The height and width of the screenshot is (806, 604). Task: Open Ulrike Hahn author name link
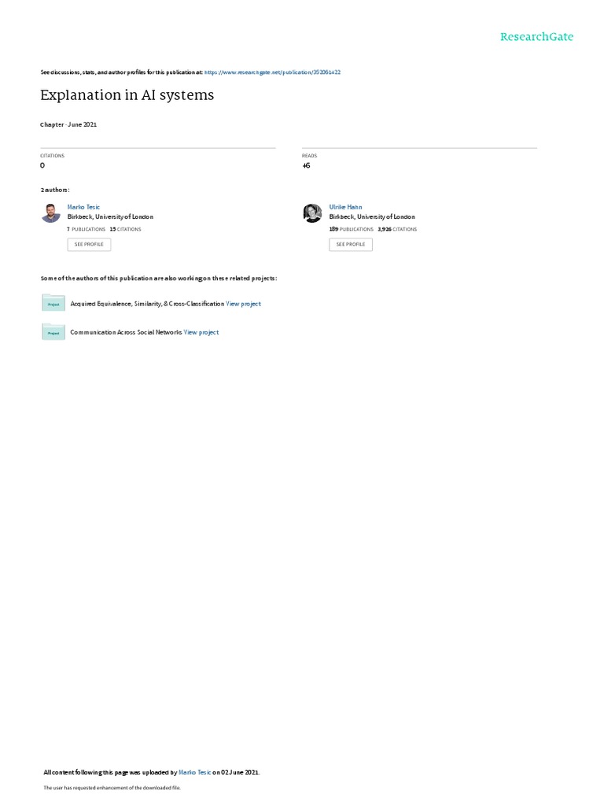pos(345,207)
